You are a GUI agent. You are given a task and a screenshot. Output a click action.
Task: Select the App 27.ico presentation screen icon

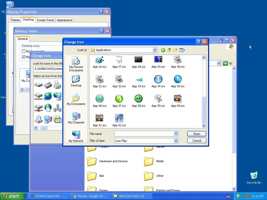click(x=119, y=62)
